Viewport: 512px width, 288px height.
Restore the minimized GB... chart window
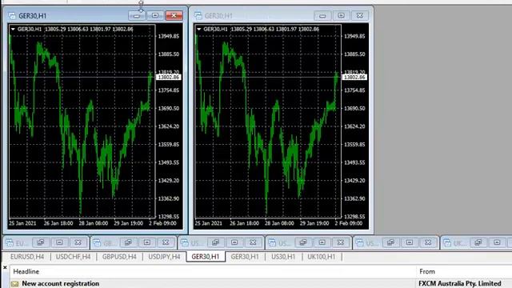pyautogui.click(x=128, y=242)
